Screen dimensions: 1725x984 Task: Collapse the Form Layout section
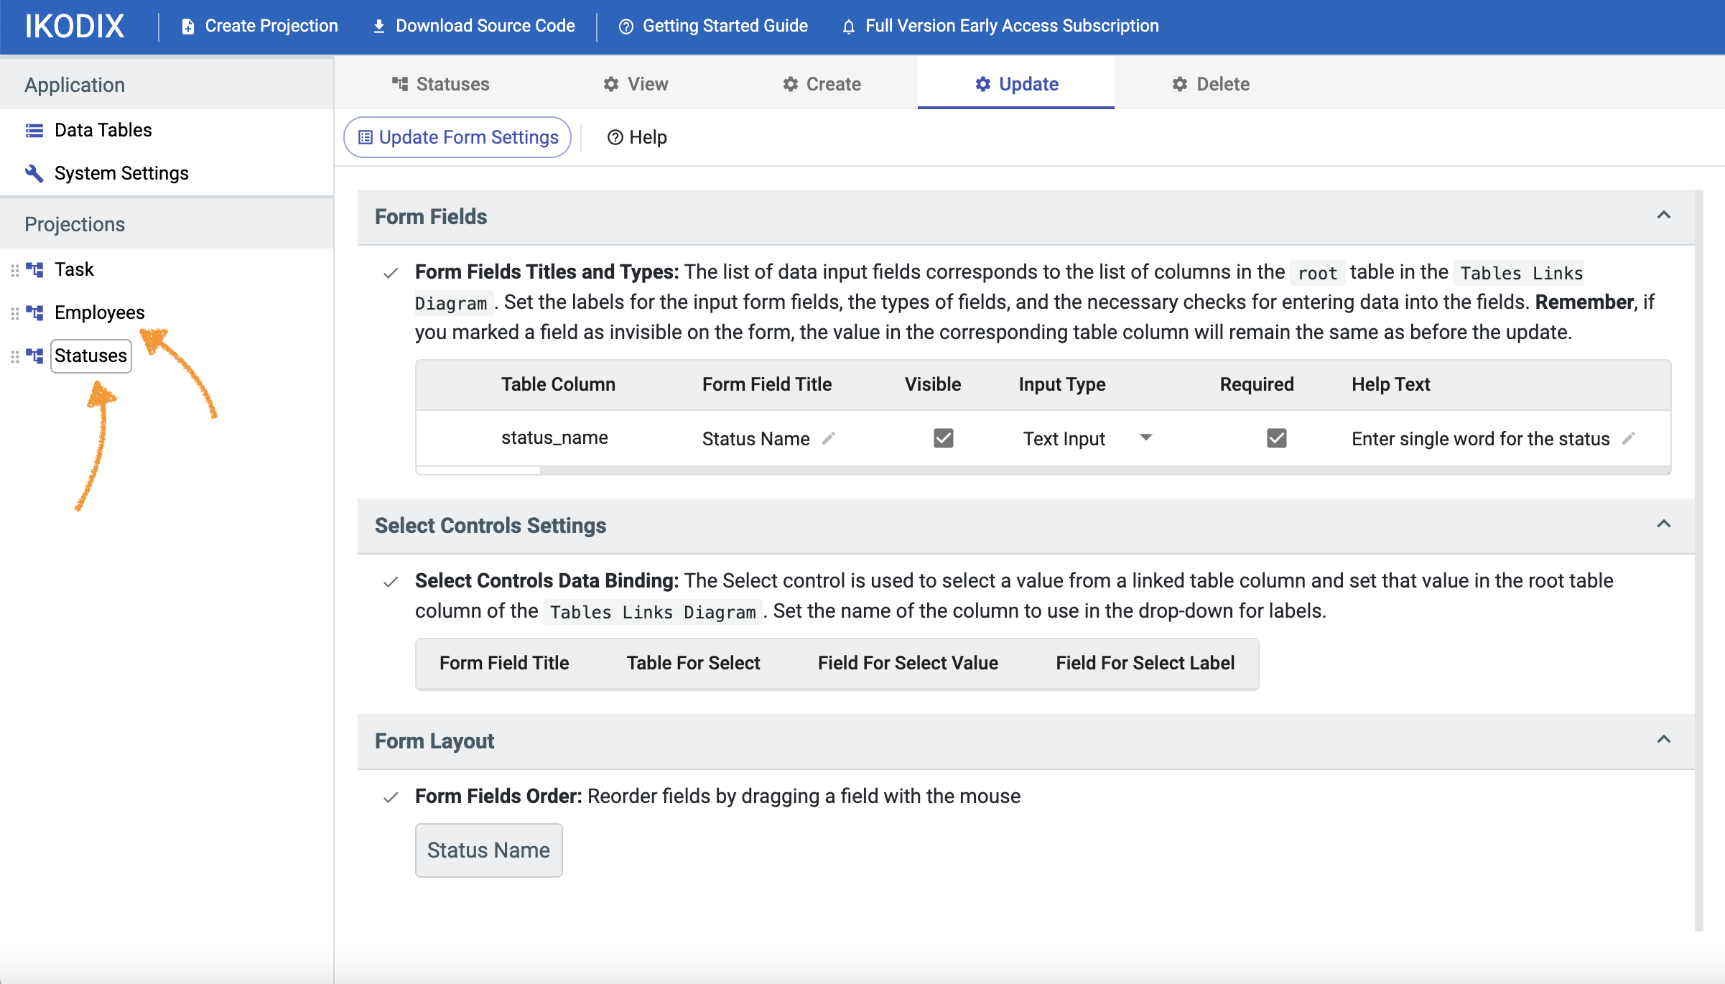coord(1663,740)
